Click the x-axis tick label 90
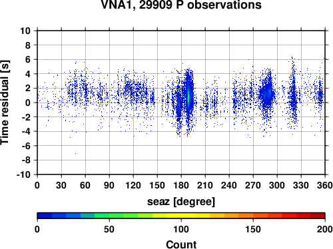 point(109,185)
